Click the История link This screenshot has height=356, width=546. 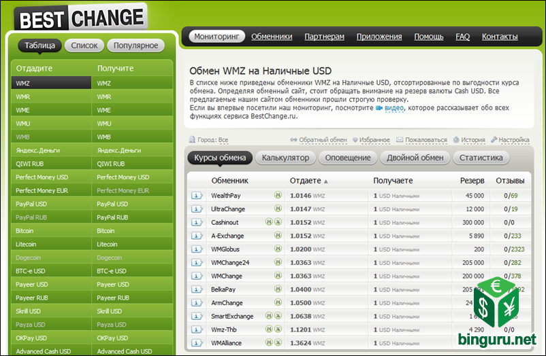pyautogui.click(x=473, y=140)
